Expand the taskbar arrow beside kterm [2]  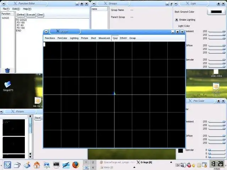(134, 168)
